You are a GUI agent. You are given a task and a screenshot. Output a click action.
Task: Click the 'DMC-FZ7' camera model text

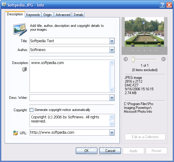click(132, 85)
